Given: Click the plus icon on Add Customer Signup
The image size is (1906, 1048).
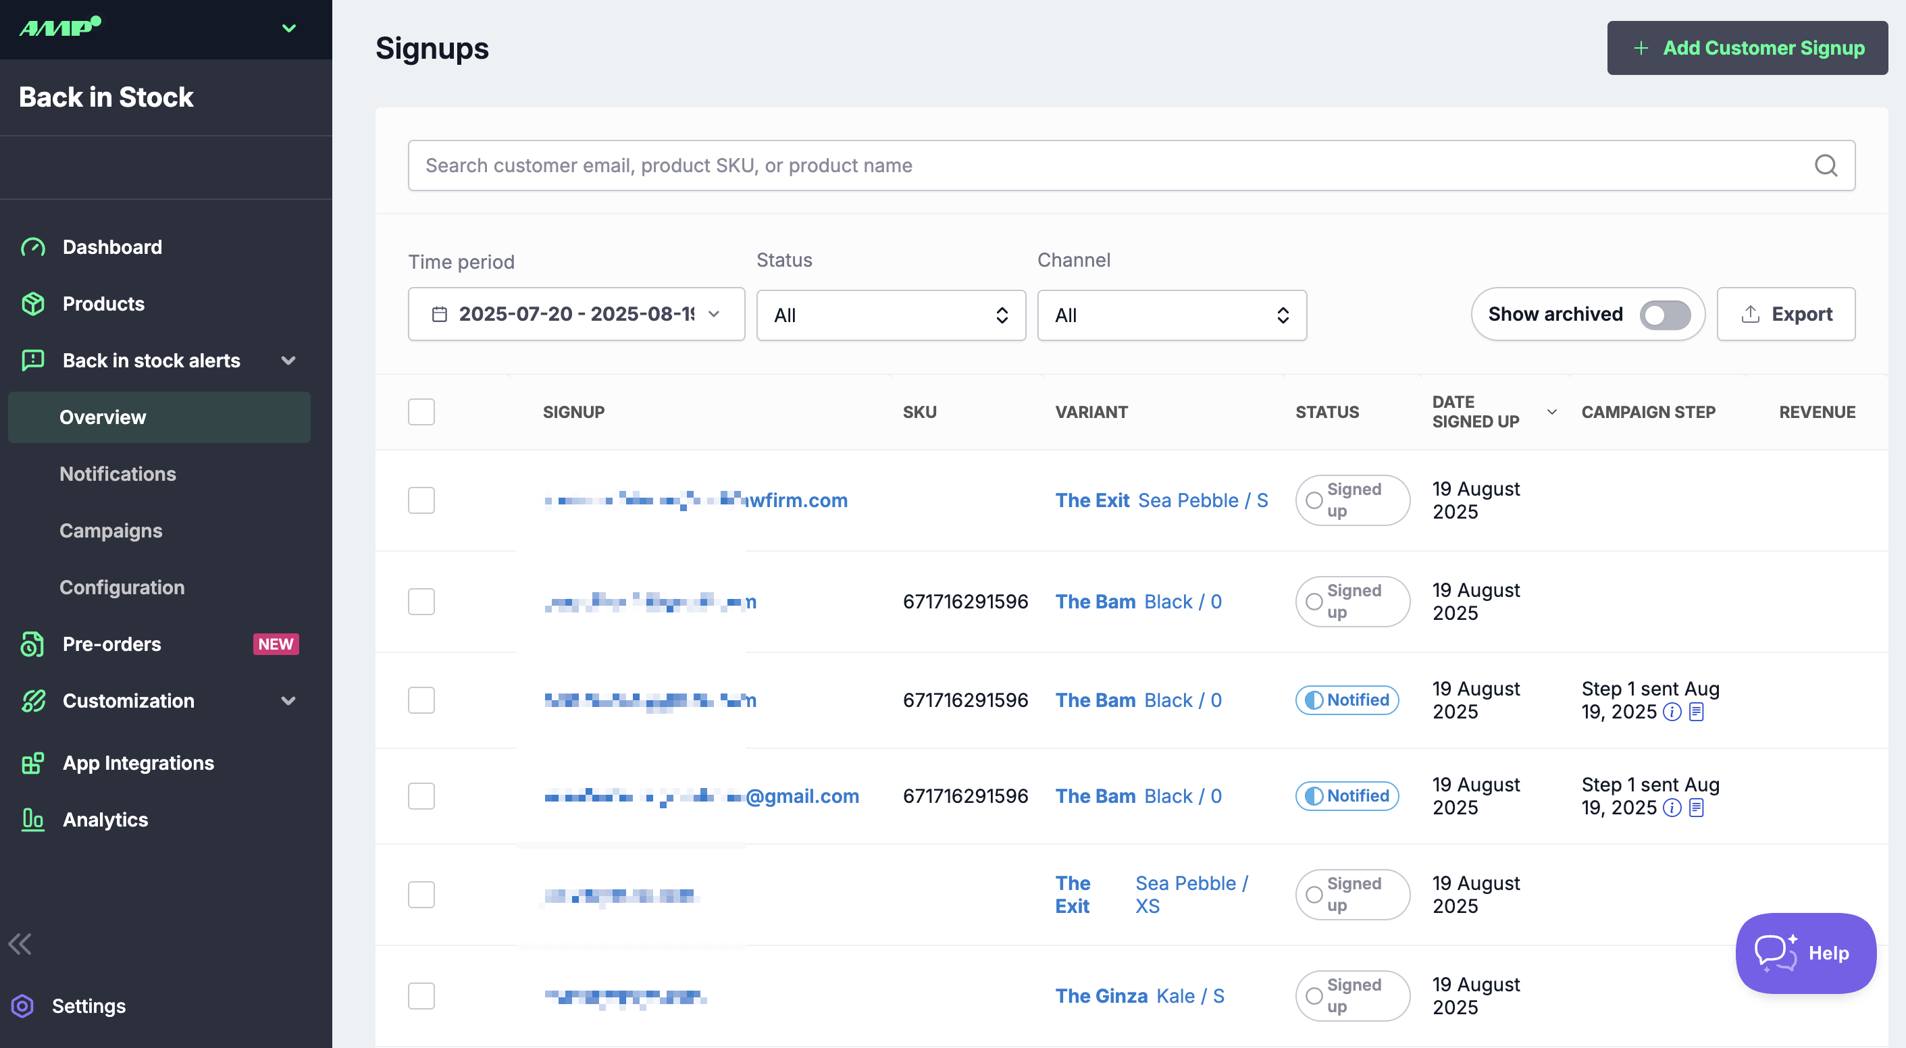Looking at the screenshot, I should pos(1641,48).
